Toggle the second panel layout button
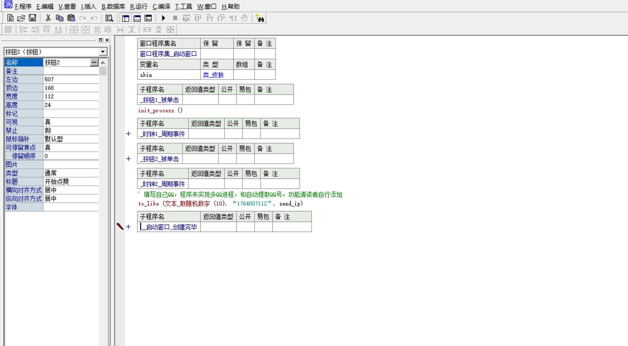The width and height of the screenshot is (628, 346). click(x=137, y=18)
